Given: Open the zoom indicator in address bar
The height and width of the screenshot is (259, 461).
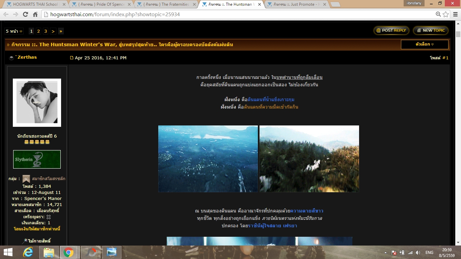Looking at the screenshot, I should tap(438, 14).
